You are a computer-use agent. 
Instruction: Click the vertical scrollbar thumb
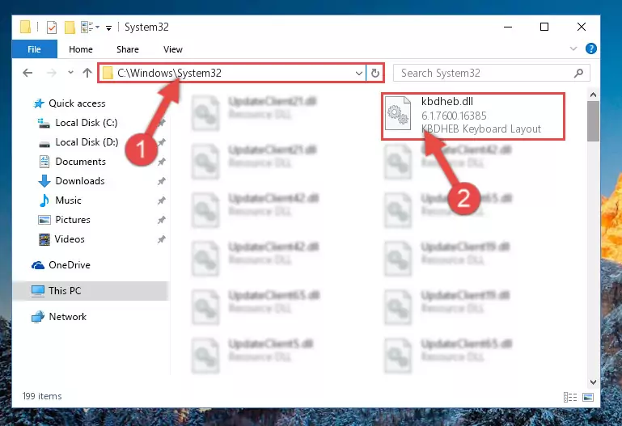(593, 121)
